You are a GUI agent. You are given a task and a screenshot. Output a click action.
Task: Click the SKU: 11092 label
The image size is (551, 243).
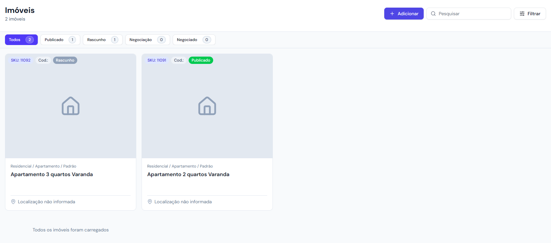point(21,60)
